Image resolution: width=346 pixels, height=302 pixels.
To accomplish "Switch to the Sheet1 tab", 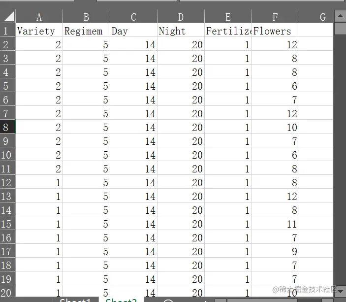I will tap(75, 300).
